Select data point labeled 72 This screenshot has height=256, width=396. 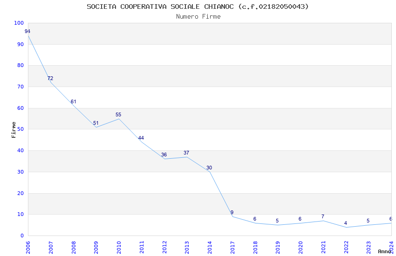click(x=50, y=79)
